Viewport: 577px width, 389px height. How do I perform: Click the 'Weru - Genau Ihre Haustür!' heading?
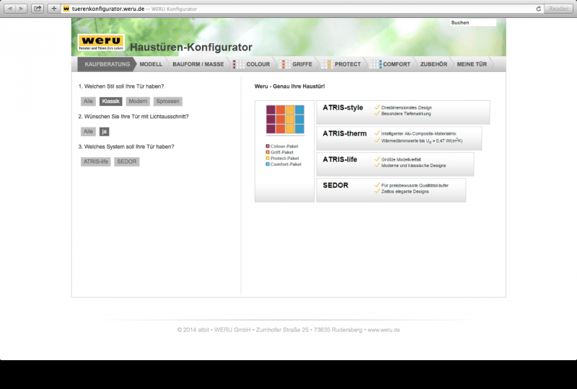coord(290,86)
